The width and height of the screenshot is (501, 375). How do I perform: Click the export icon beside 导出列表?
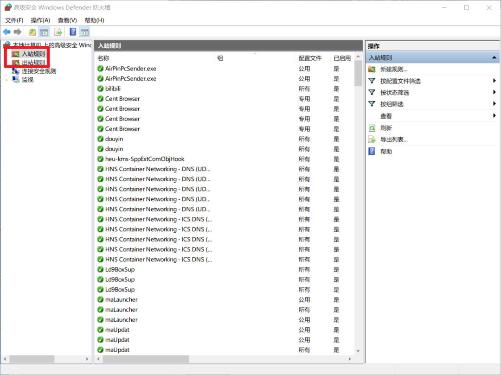coord(372,140)
